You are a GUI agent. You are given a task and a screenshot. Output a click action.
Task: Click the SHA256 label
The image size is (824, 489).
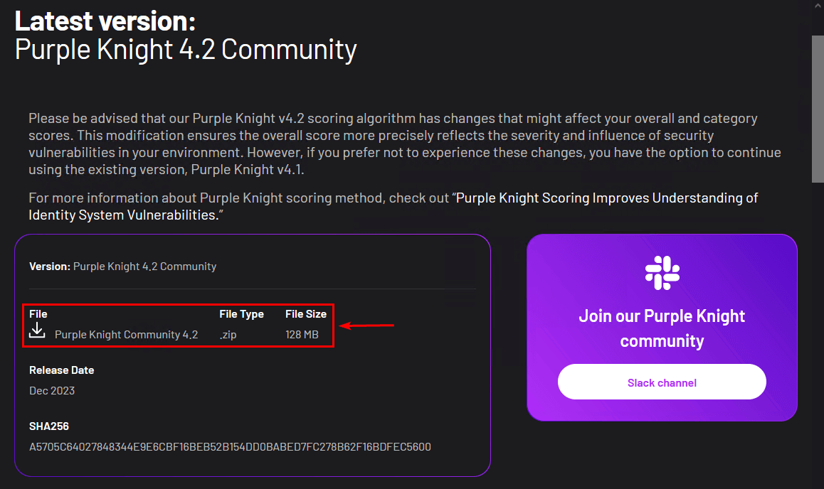pos(49,426)
